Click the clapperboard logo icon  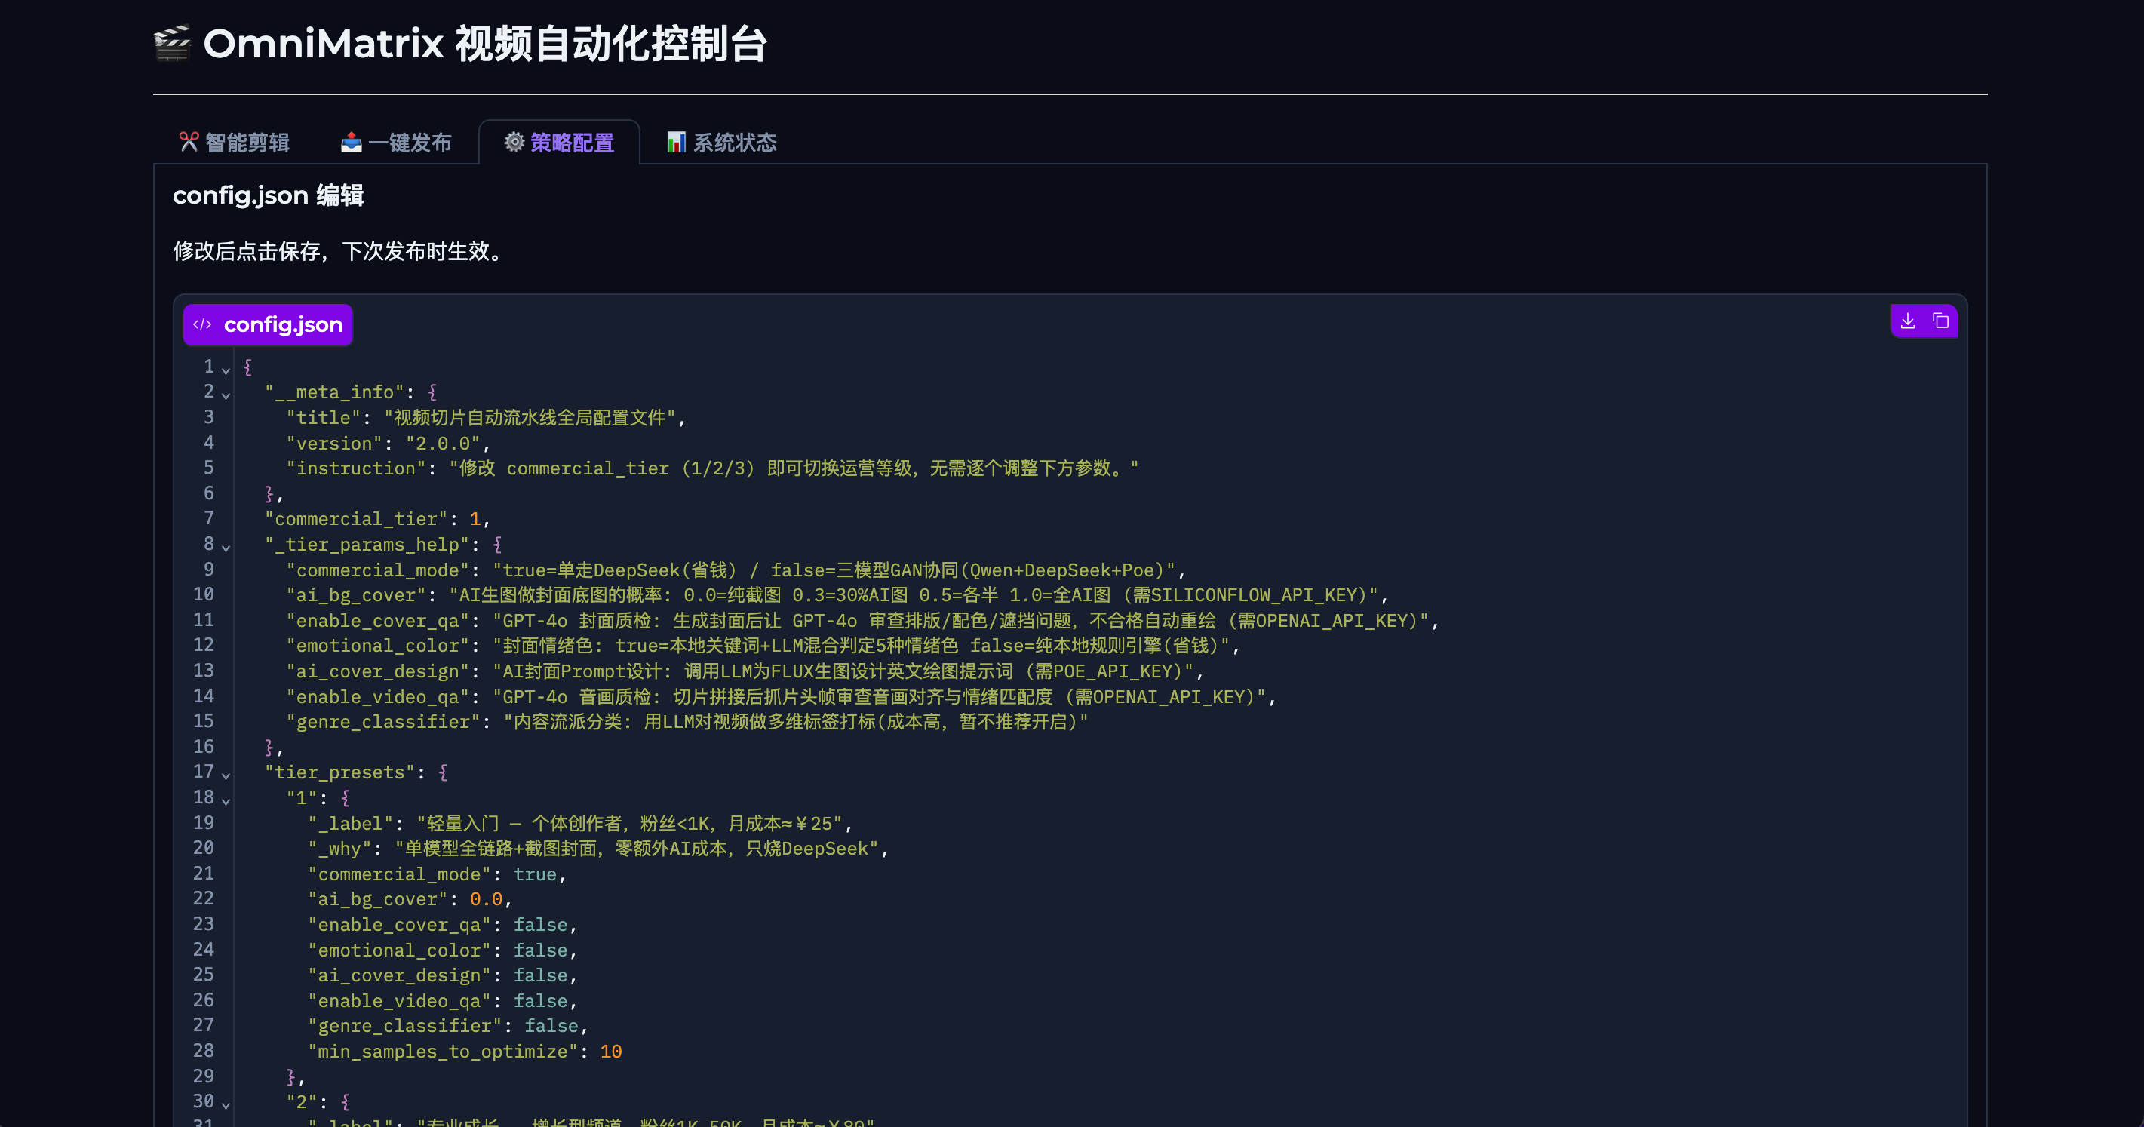(172, 43)
